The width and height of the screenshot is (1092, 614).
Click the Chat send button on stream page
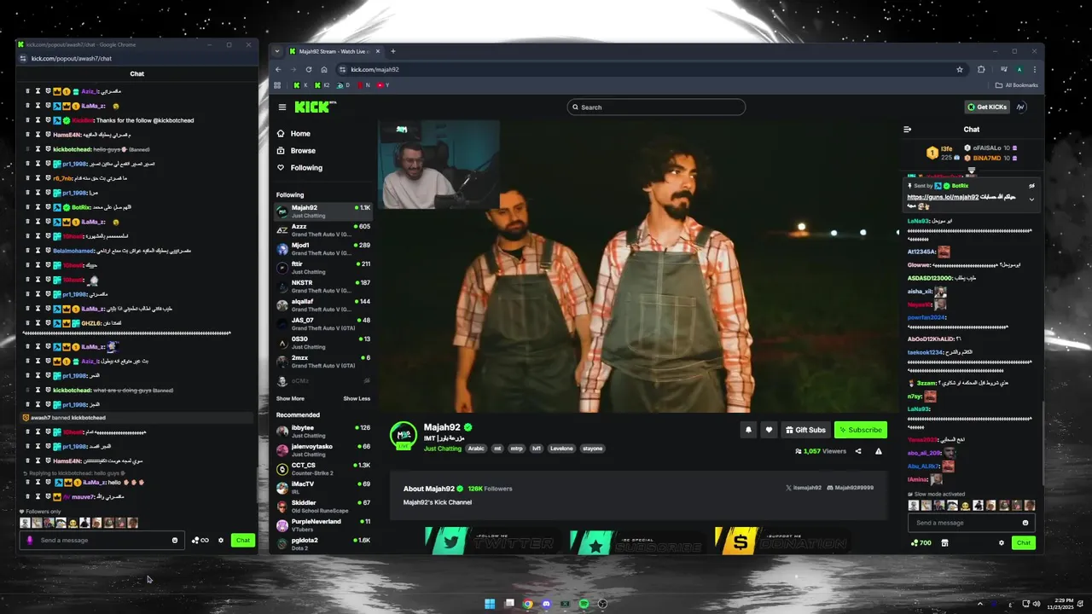click(x=1024, y=542)
